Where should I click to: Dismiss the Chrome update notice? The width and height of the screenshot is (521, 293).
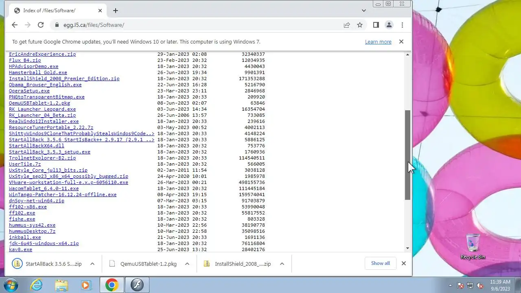click(x=401, y=42)
